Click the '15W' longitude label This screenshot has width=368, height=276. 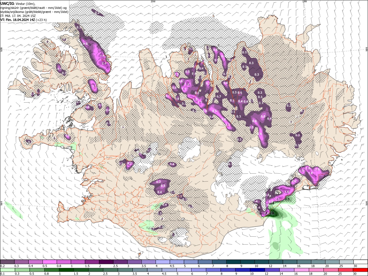pyautogui.click(x=304, y=1)
